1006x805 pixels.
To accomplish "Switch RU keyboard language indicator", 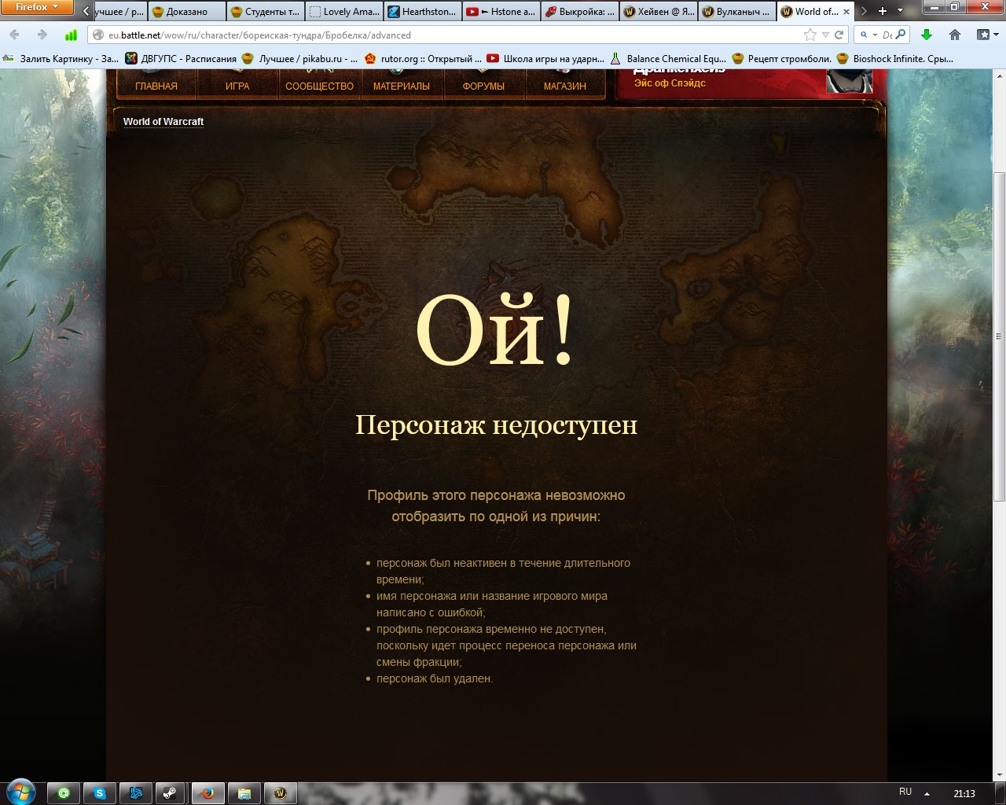I will 905,792.
